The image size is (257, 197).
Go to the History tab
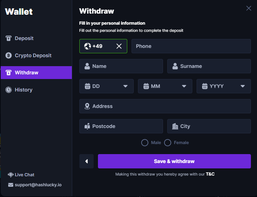24,90
